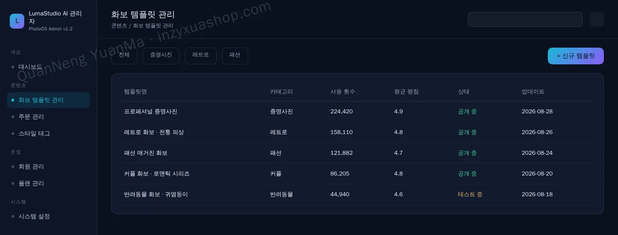This screenshot has width=618, height=235.
Task: Select the 레트로 filter chip
Action: 201,56
